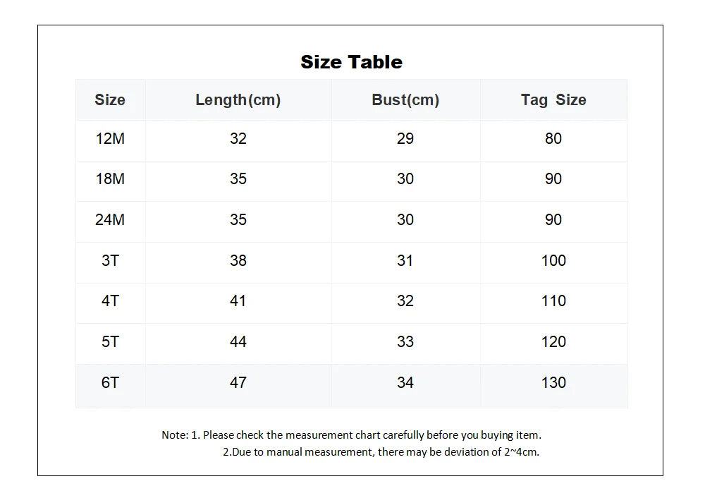Click bust value 29 for 12M
705x498 pixels.
(405, 138)
